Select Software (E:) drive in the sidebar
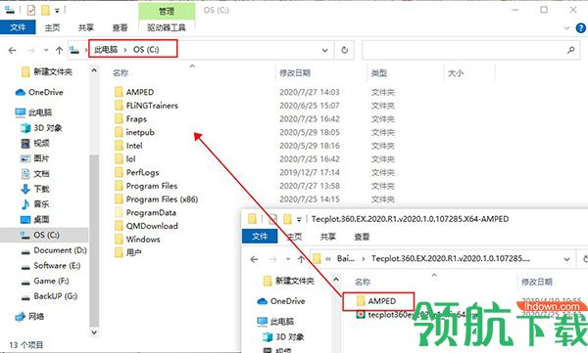This screenshot has width=588, height=353. 51,265
